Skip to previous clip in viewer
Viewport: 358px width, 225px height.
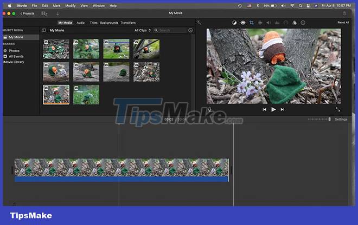pos(264,110)
